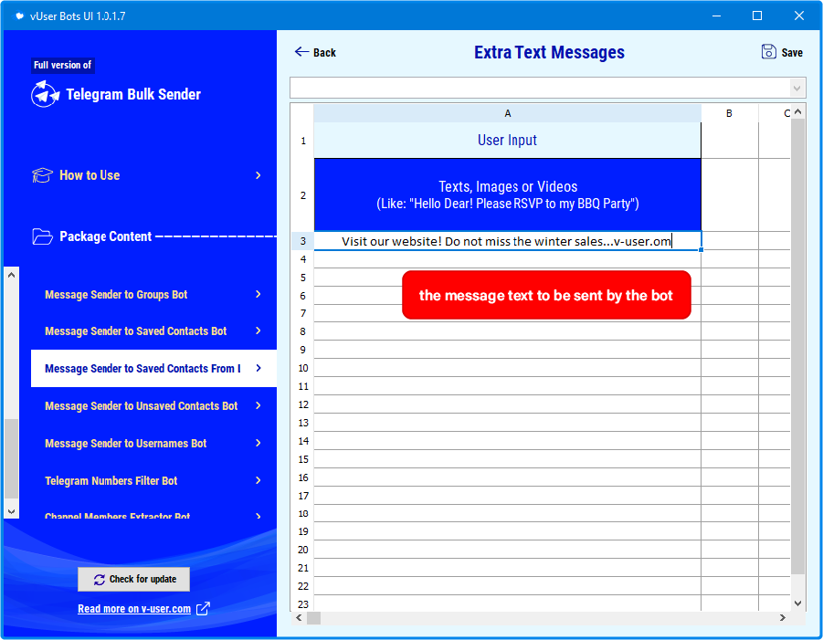Image resolution: width=823 pixels, height=640 pixels.
Task: Expand Channel Members Extractor Bot chevron
Action: [258, 516]
